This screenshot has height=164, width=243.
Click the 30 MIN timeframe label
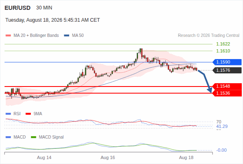click(44, 8)
